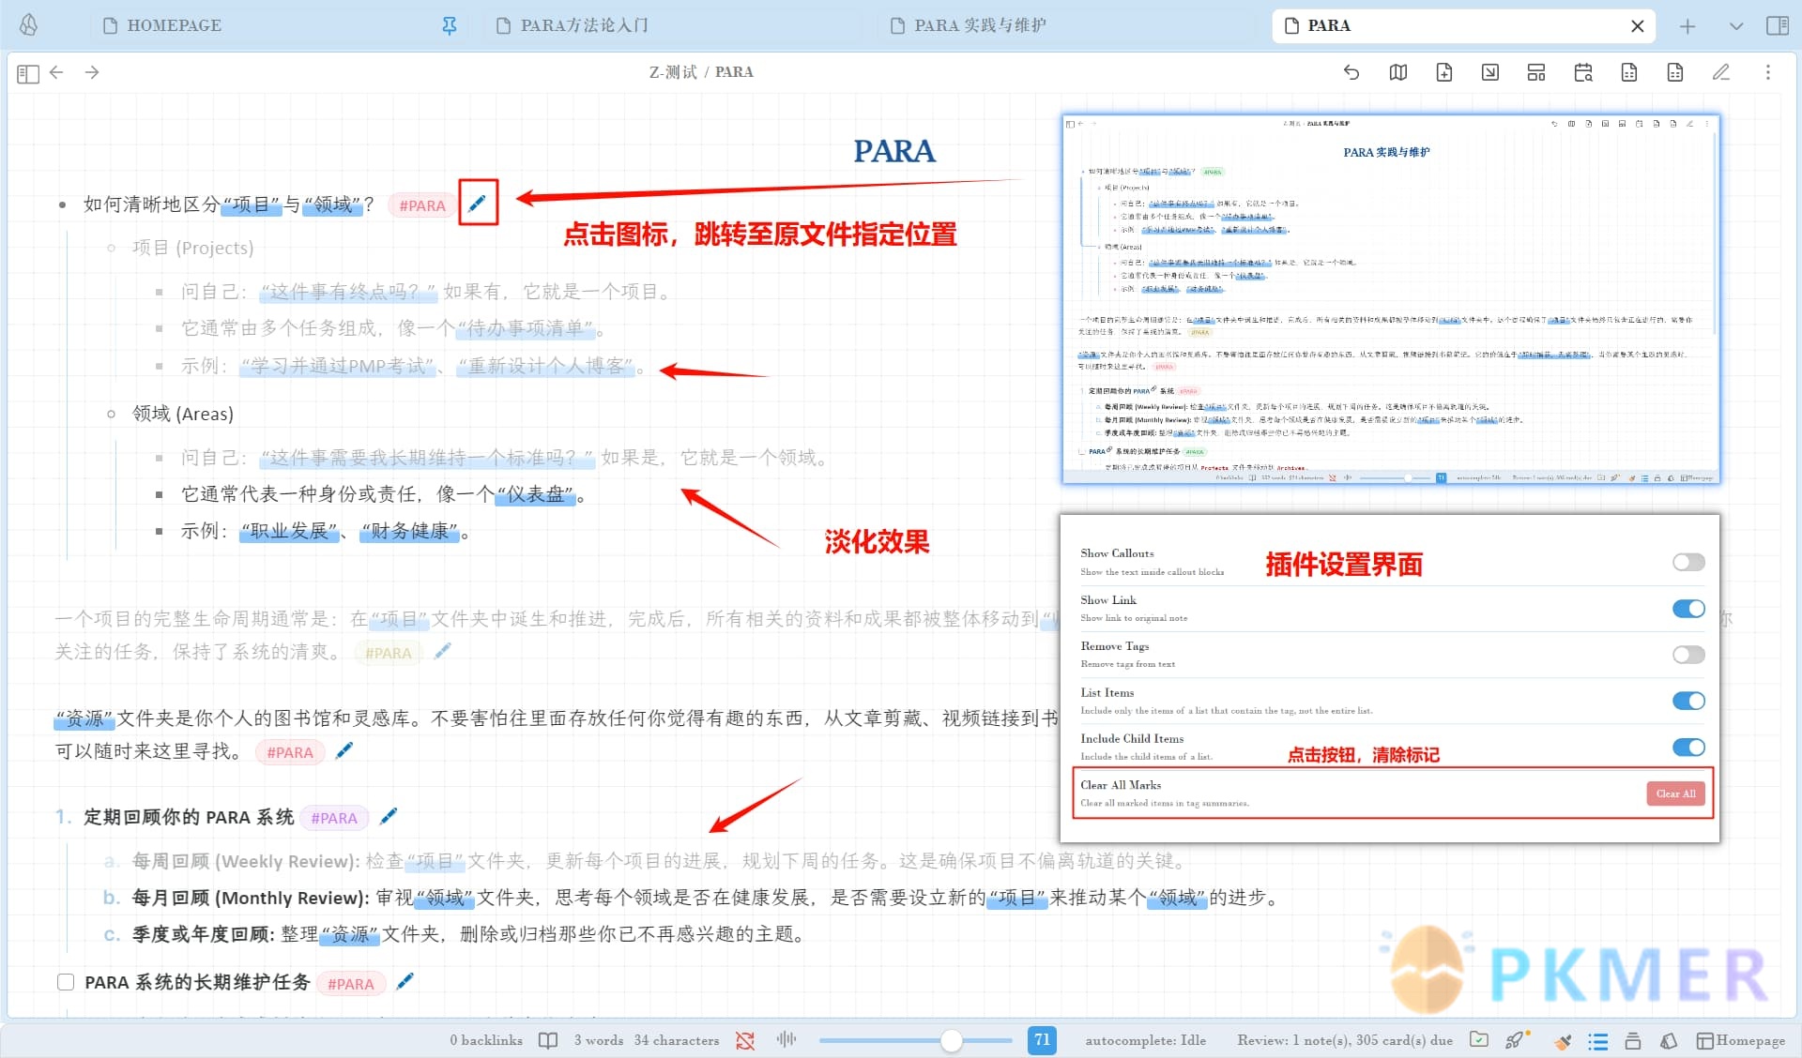Click the cards icon in status bar
The image size is (1802, 1058).
click(1669, 1041)
